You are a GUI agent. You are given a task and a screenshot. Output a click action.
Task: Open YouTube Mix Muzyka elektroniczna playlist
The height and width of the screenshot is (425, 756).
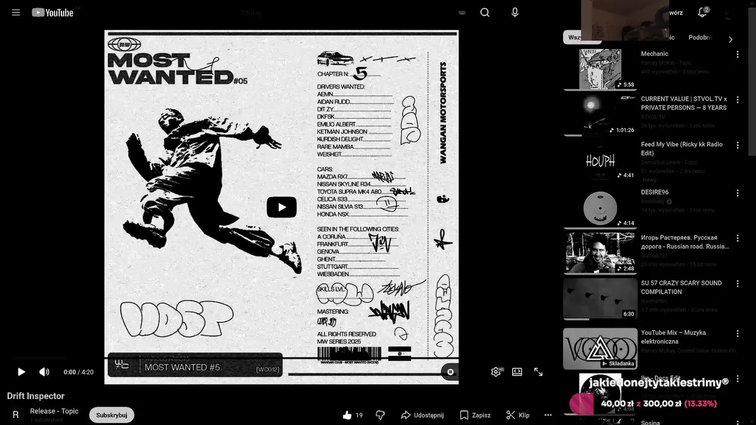[x=600, y=348]
